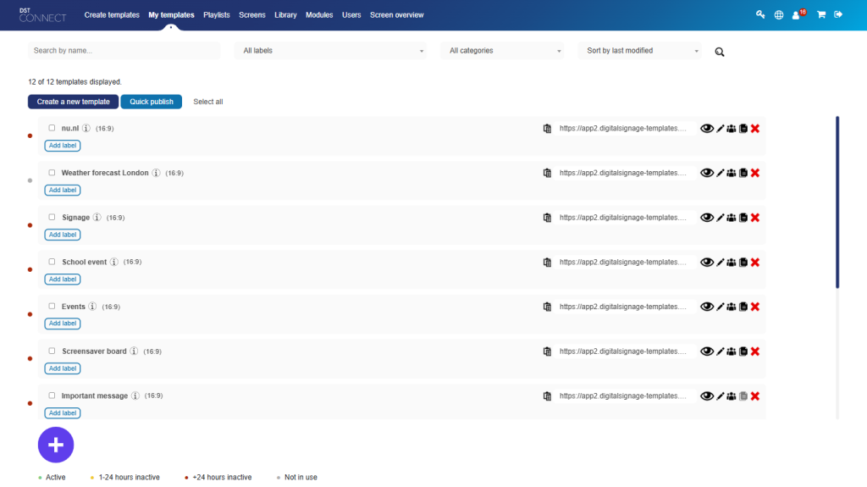Image resolution: width=867 pixels, height=487 pixels.
Task: Run search with the magnifier icon
Action: point(720,52)
